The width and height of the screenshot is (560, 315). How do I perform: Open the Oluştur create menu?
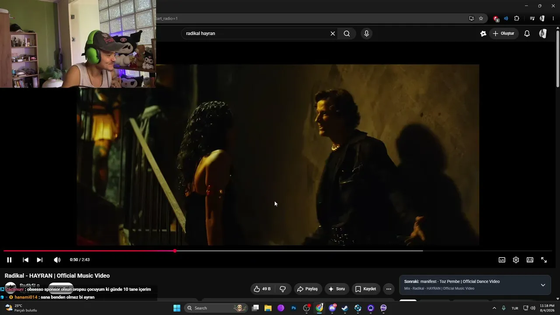(x=504, y=34)
